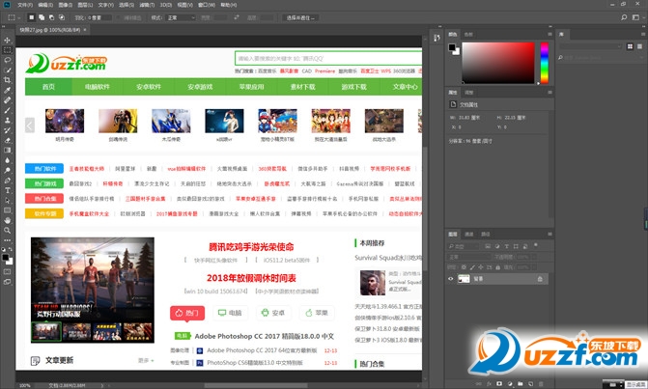Open the 图像 (Image) menu
Image resolution: width=648 pixels, height=389 pixels.
[66, 5]
